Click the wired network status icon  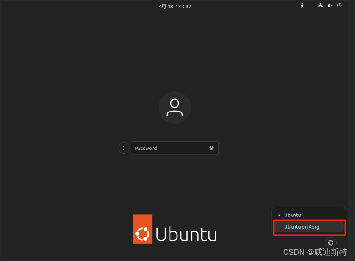pyautogui.click(x=320, y=6)
